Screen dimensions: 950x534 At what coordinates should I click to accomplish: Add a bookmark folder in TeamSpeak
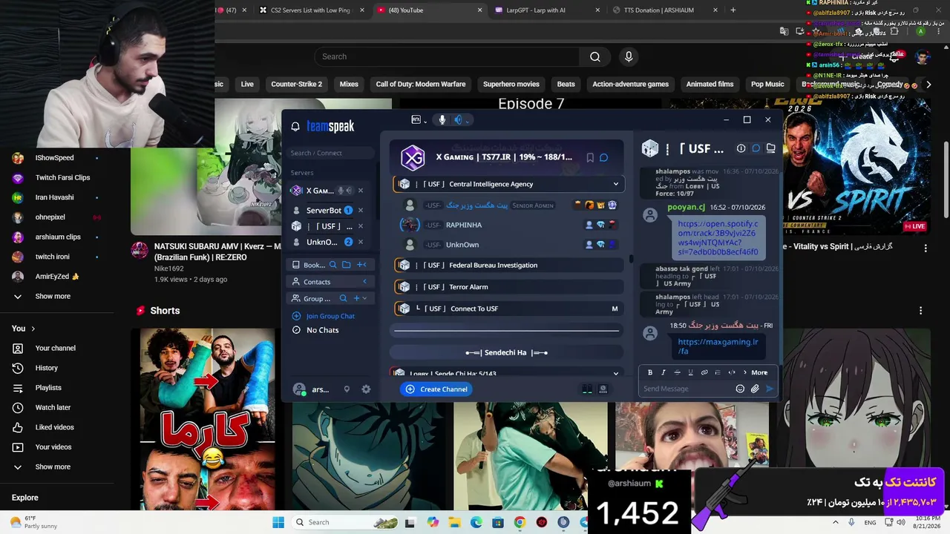346,265
